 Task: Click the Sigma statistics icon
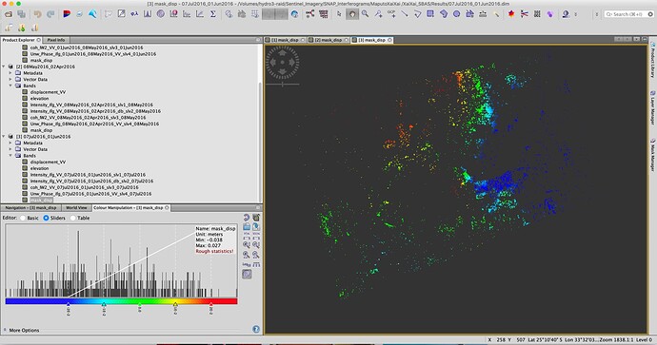click(213, 14)
